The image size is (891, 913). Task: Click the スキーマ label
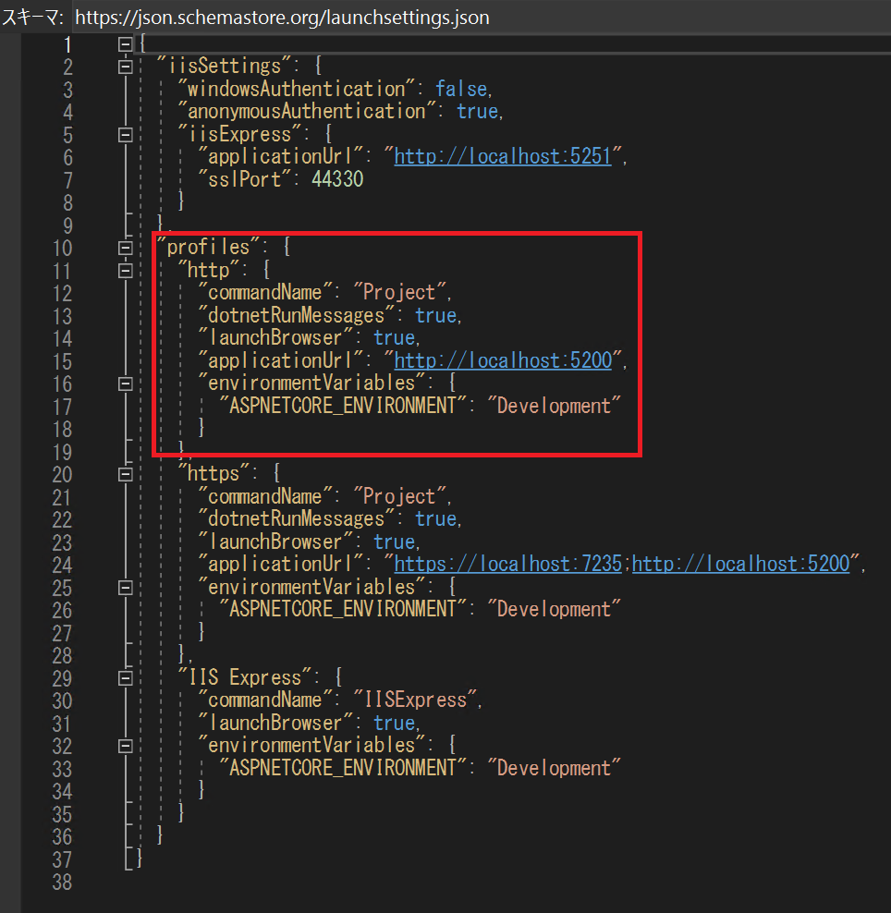pyautogui.click(x=31, y=18)
